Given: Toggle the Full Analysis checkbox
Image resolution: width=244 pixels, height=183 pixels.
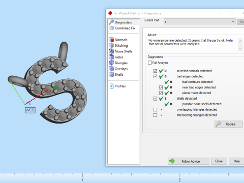Looking at the screenshot, I should coord(150,63).
